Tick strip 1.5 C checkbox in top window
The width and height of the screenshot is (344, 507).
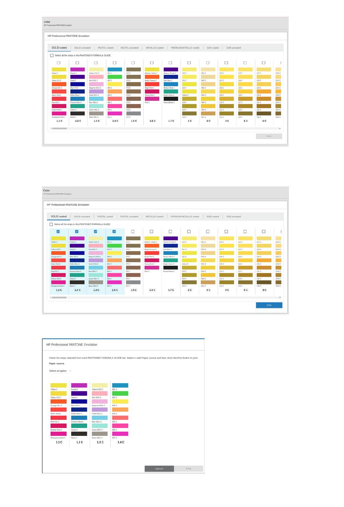coord(133,63)
